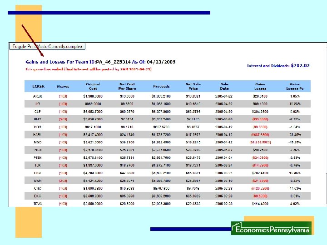The height and width of the screenshot is (245, 327).
Task: Click the Toggle Print Mode button
Action: click(47, 46)
